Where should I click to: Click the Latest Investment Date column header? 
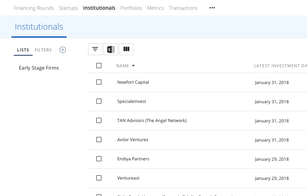tap(280, 66)
